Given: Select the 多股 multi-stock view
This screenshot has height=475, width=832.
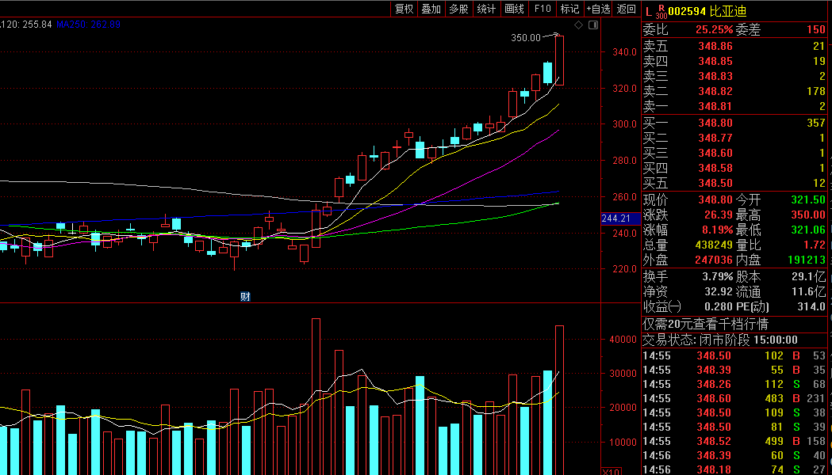Looking at the screenshot, I should pos(458,9).
